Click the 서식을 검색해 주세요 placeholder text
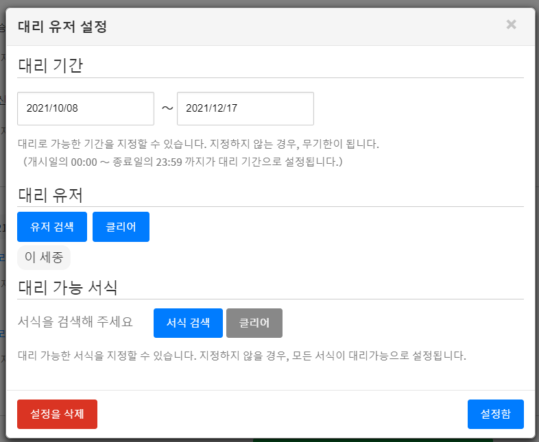This screenshot has height=442, width=539. tap(75, 323)
